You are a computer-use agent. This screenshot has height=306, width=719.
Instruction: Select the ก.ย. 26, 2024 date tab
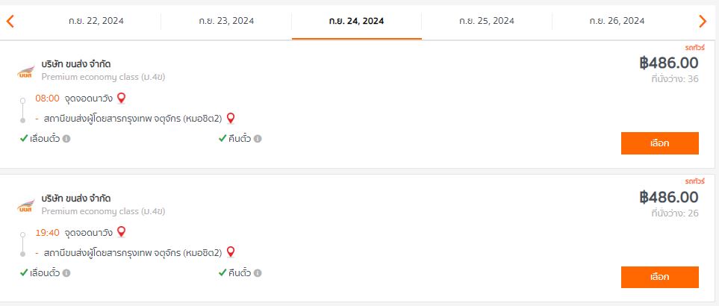pos(617,21)
